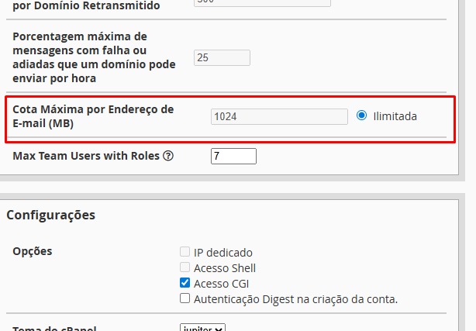
Task: Click the IP dedicado label text
Action: pyautogui.click(x=223, y=253)
